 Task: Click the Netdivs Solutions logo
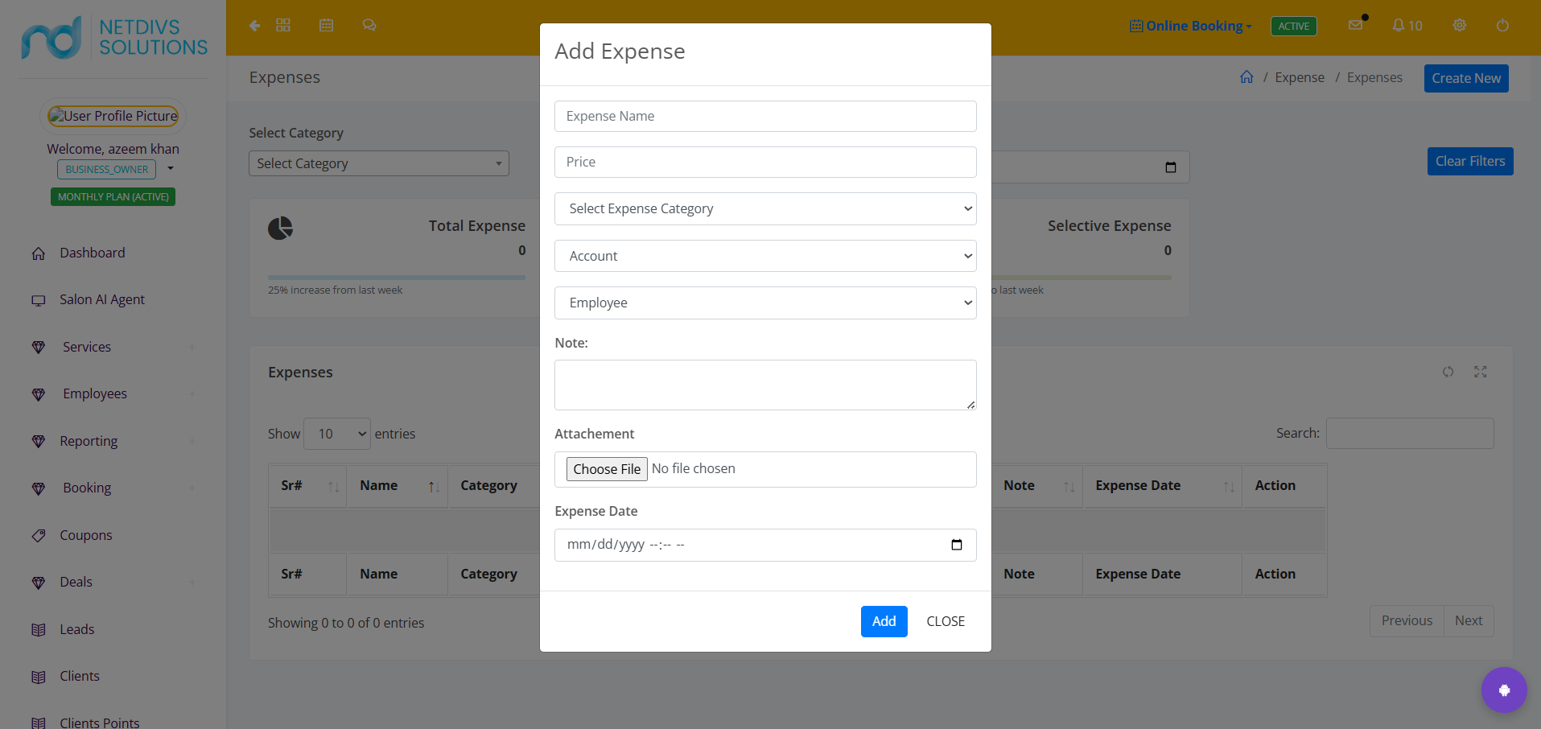(114, 37)
